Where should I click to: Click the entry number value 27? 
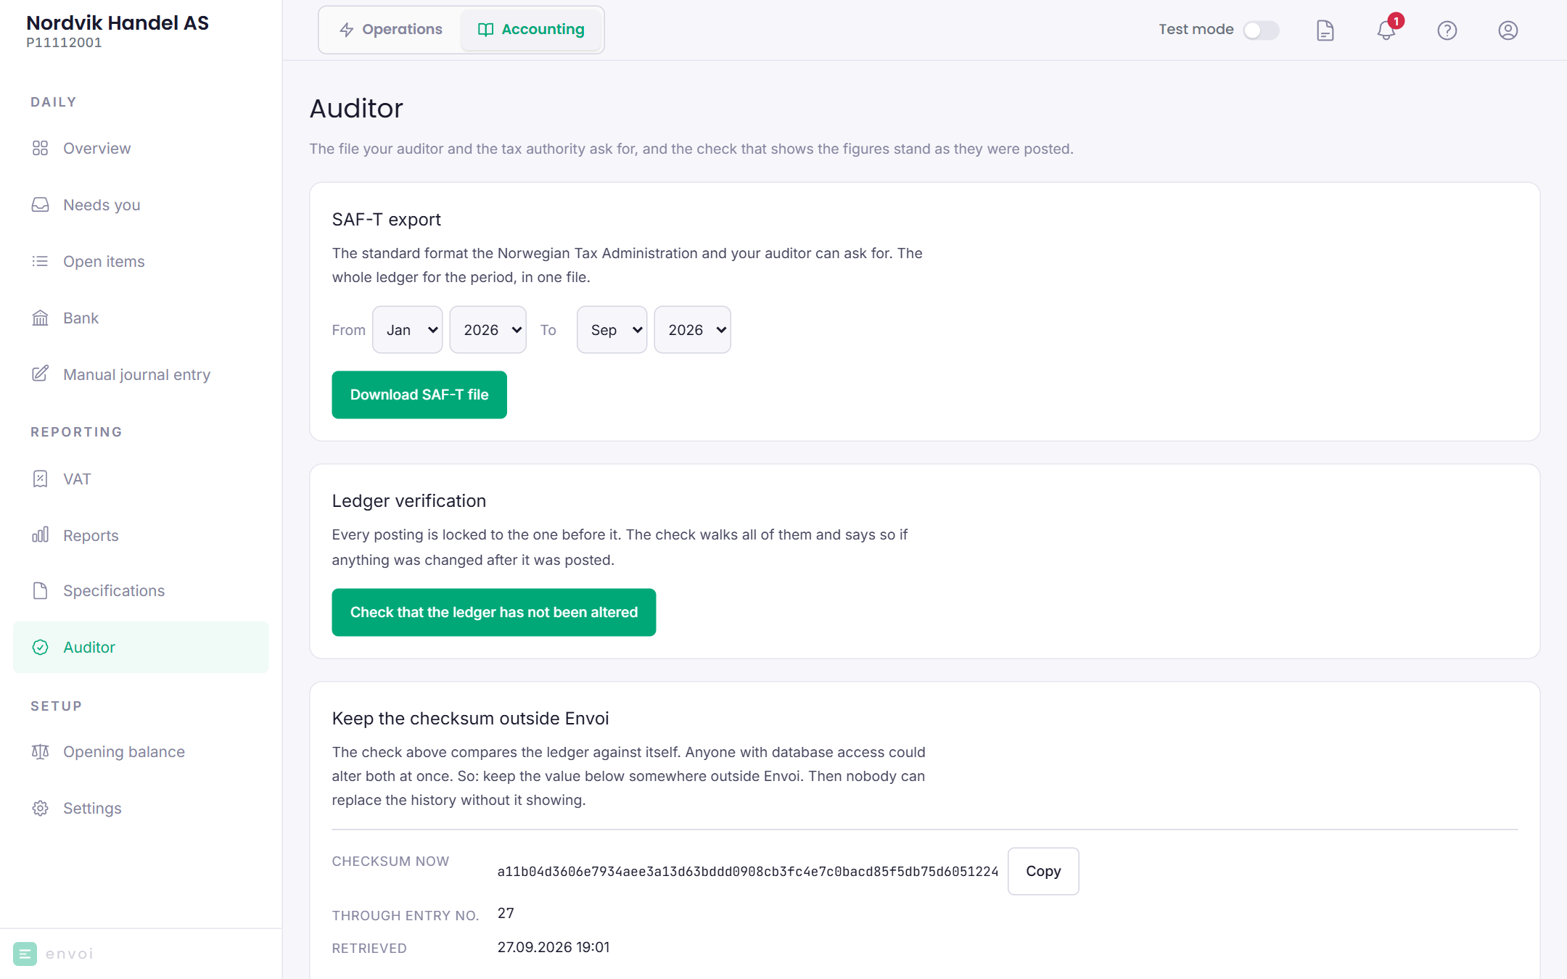pyautogui.click(x=506, y=913)
